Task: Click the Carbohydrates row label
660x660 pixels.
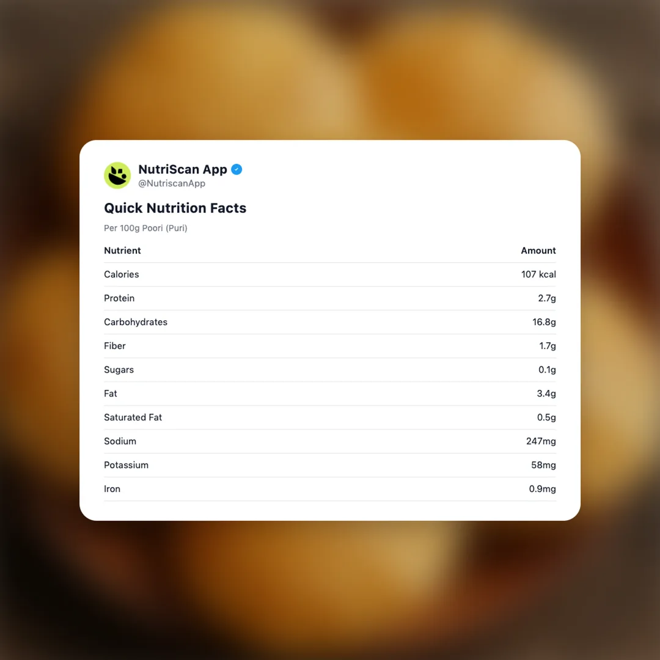Action: [x=136, y=322]
